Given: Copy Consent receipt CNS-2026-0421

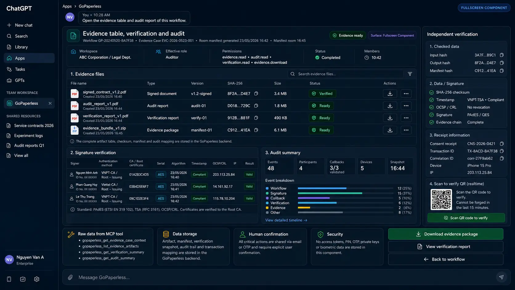Looking at the screenshot, I should 501,144.
